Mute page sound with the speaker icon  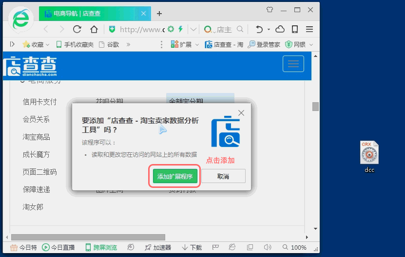(x=268, y=247)
